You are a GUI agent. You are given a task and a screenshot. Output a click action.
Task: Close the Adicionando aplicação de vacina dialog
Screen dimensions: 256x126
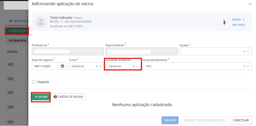click(250, 4)
